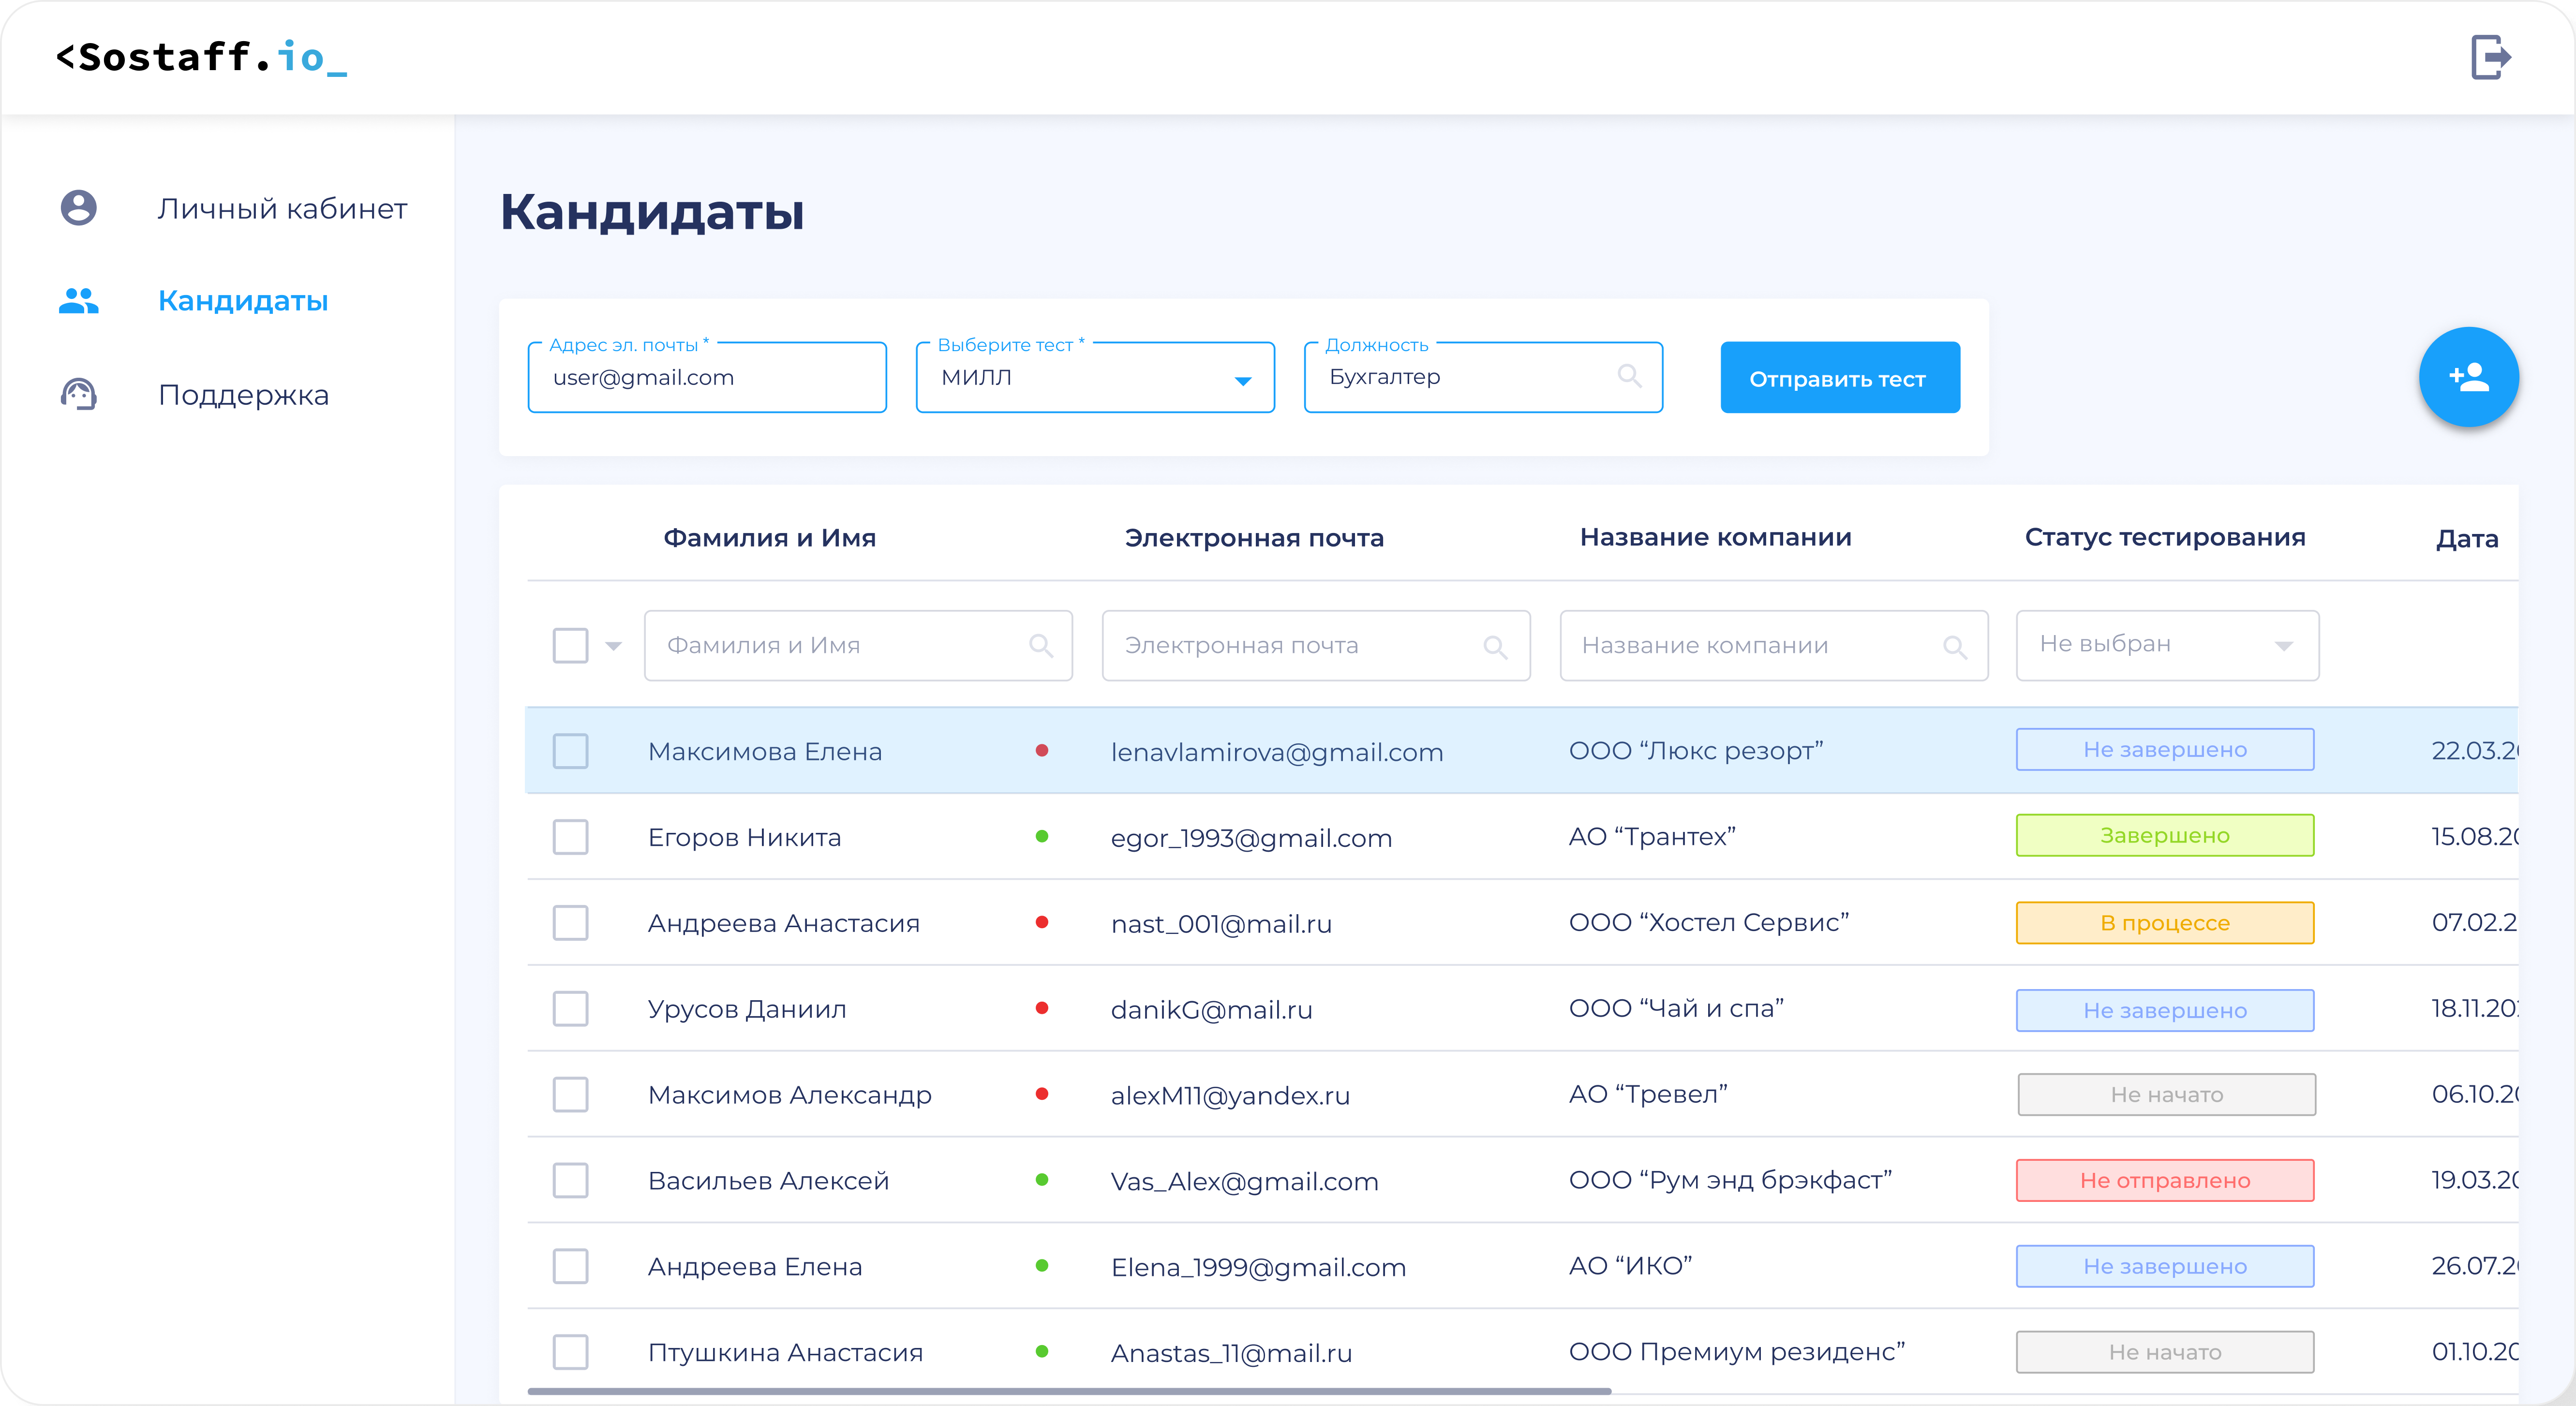This screenshot has width=2576, height=1406.
Task: Click the search icon in Должность field
Action: (x=1629, y=377)
